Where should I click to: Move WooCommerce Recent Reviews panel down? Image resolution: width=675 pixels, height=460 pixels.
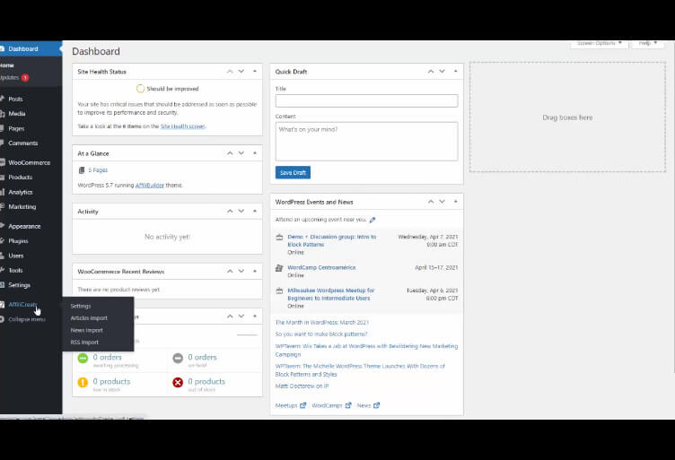[x=241, y=272]
